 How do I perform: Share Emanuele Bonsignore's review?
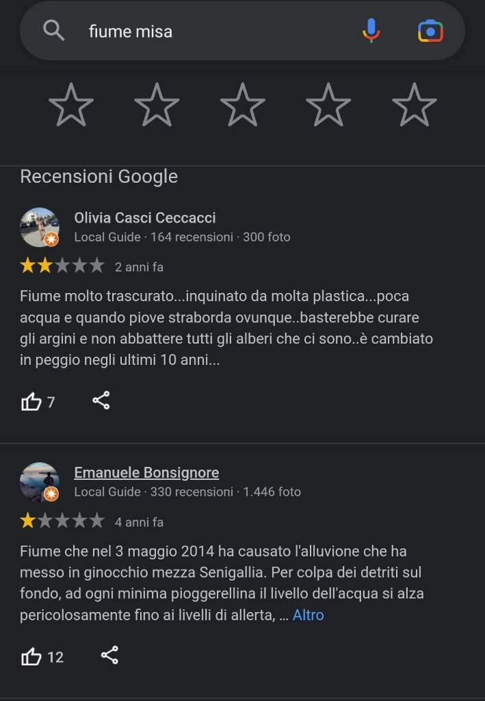click(109, 655)
